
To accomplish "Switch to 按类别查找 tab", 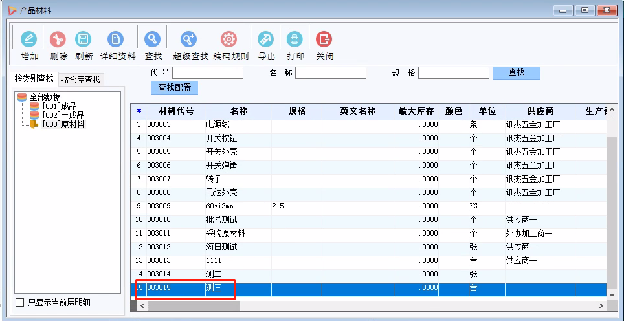I will (34, 79).
